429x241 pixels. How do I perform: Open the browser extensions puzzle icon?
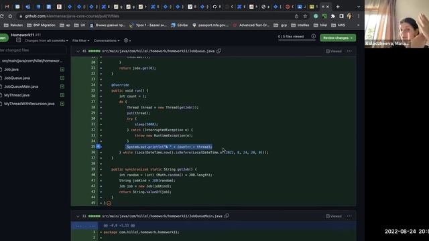click(332, 16)
